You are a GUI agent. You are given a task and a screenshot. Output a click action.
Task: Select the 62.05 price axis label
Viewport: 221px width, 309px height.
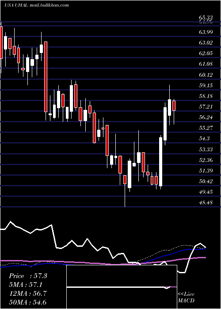(x=206, y=53)
